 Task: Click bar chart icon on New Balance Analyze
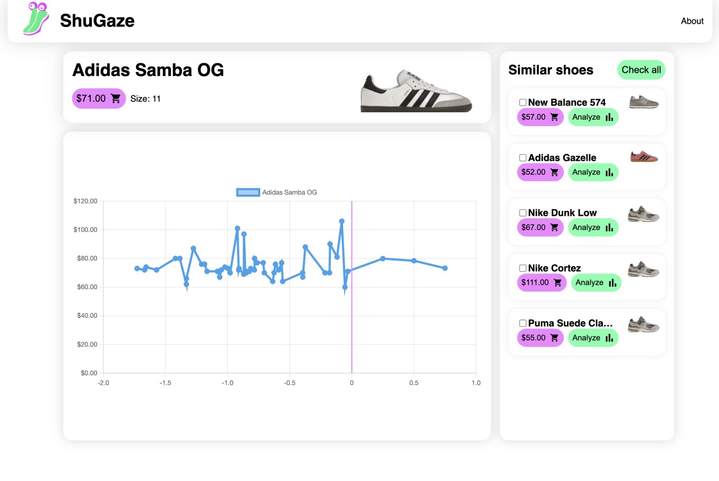[609, 117]
